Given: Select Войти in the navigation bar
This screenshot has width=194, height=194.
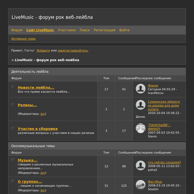Looking at the screenshot, I should [x=124, y=30].
